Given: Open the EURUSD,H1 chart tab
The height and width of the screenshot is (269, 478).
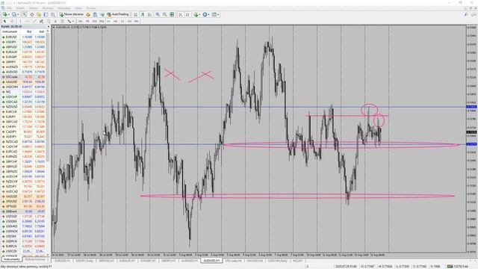Looking at the screenshot, I should click(x=63, y=261).
